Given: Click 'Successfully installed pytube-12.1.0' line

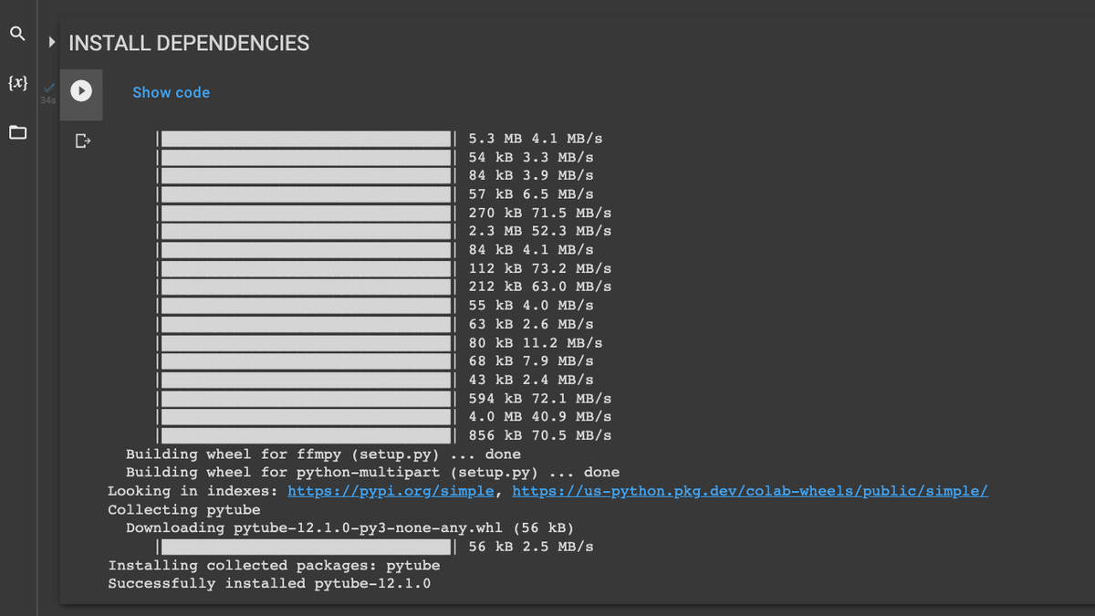Looking at the screenshot, I should 269,583.
